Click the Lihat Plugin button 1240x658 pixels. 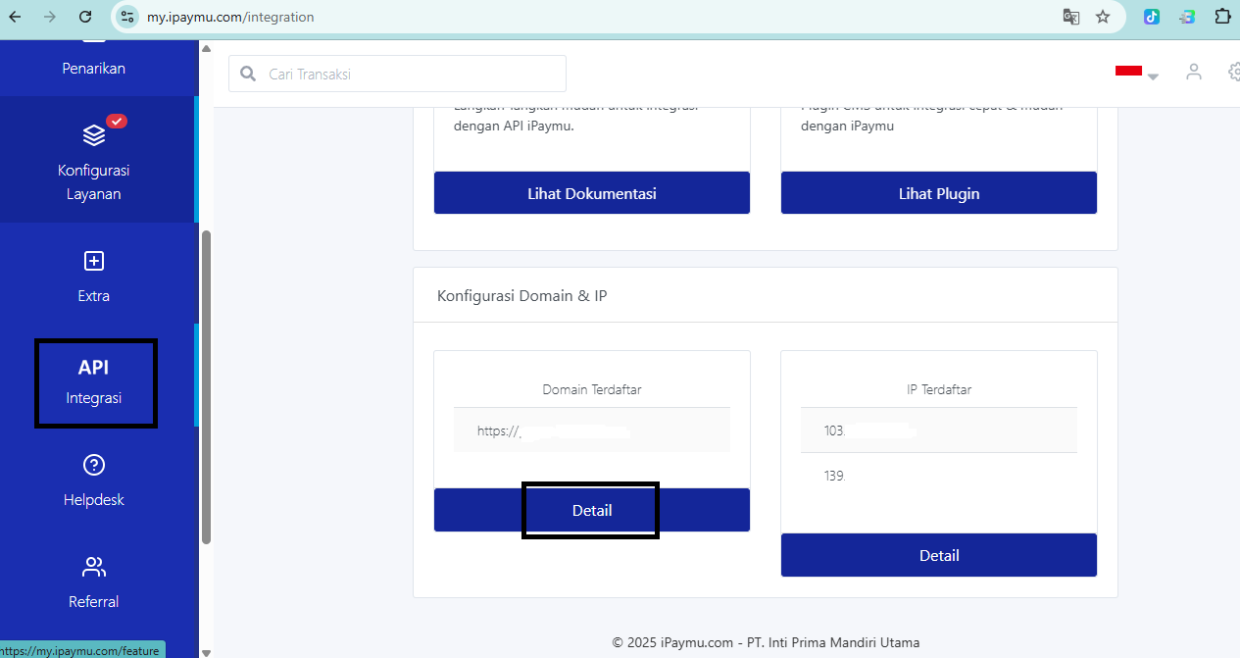pyautogui.click(x=939, y=193)
